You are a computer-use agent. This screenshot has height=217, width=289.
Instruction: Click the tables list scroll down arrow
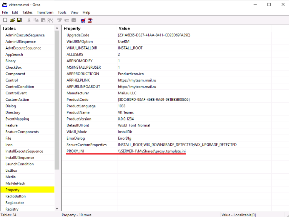pos(58,209)
